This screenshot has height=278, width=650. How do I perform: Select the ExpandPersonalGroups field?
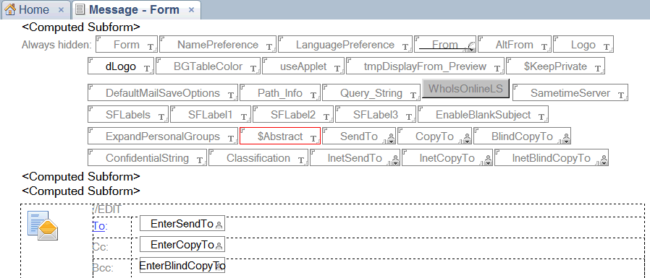[x=163, y=136]
